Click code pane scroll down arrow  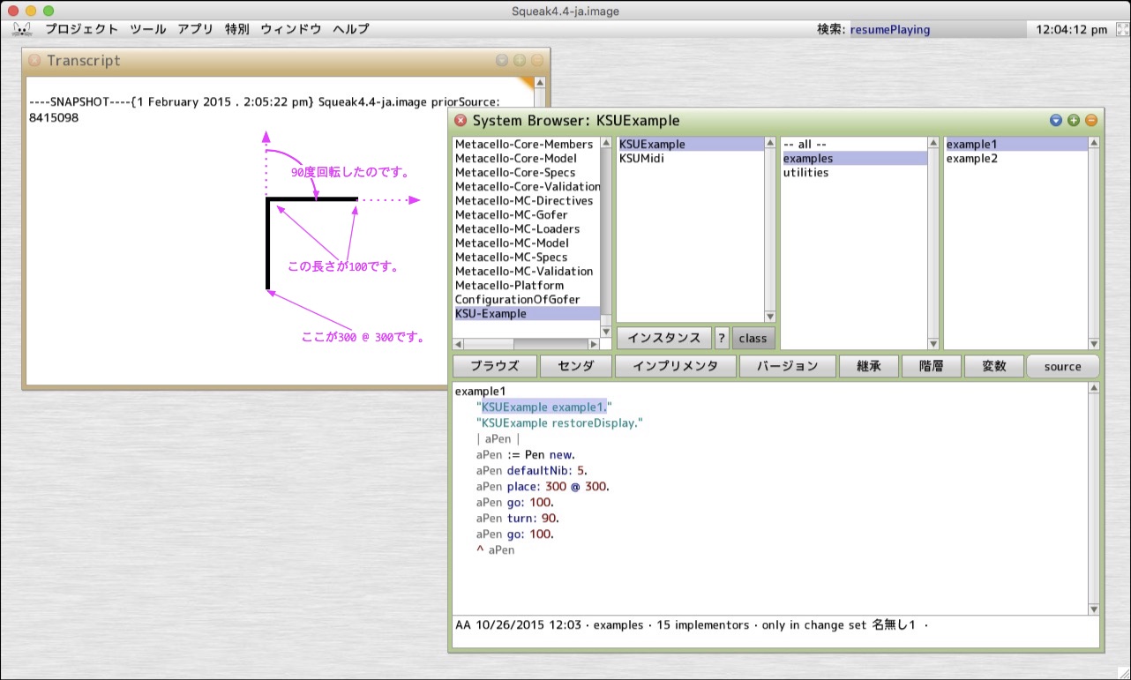(x=1094, y=609)
